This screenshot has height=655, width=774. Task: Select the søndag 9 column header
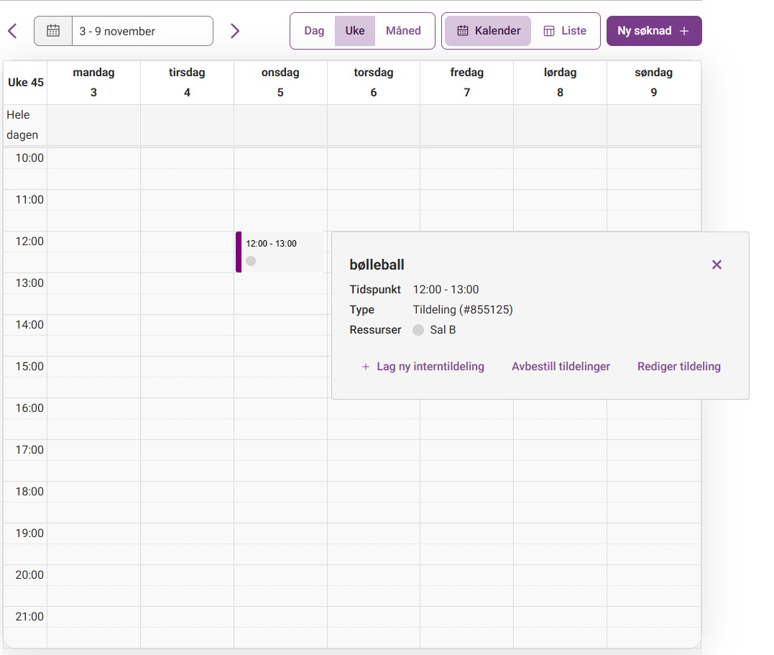[x=653, y=82]
